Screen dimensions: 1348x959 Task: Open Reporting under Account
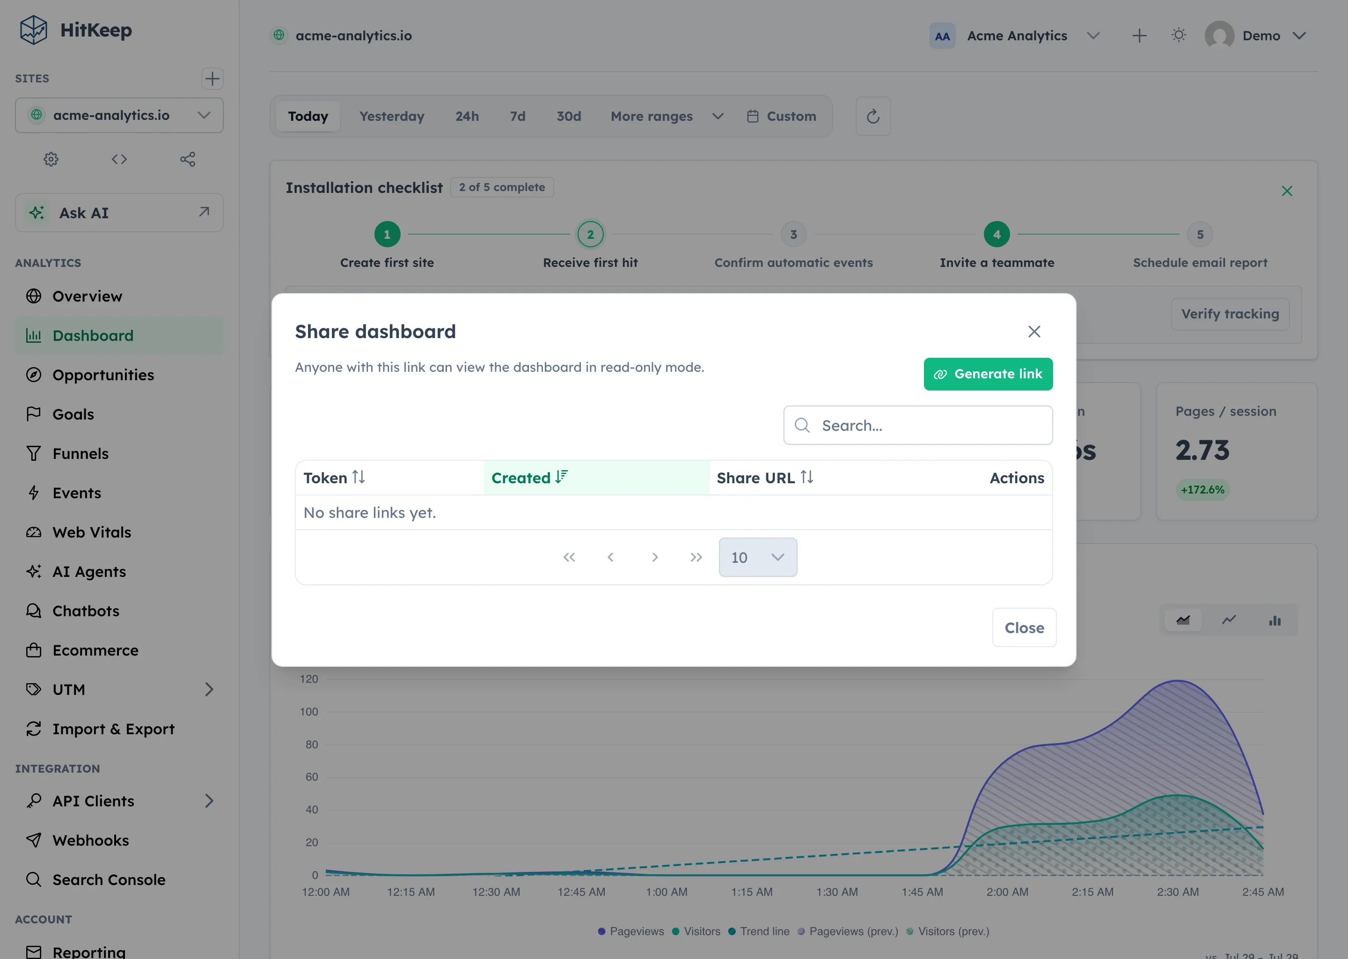click(x=119, y=952)
